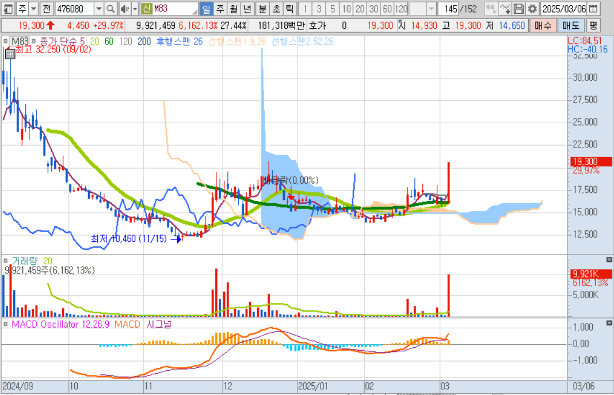
Task: Click the red 19,300 price axis tag
Action: click(592, 161)
